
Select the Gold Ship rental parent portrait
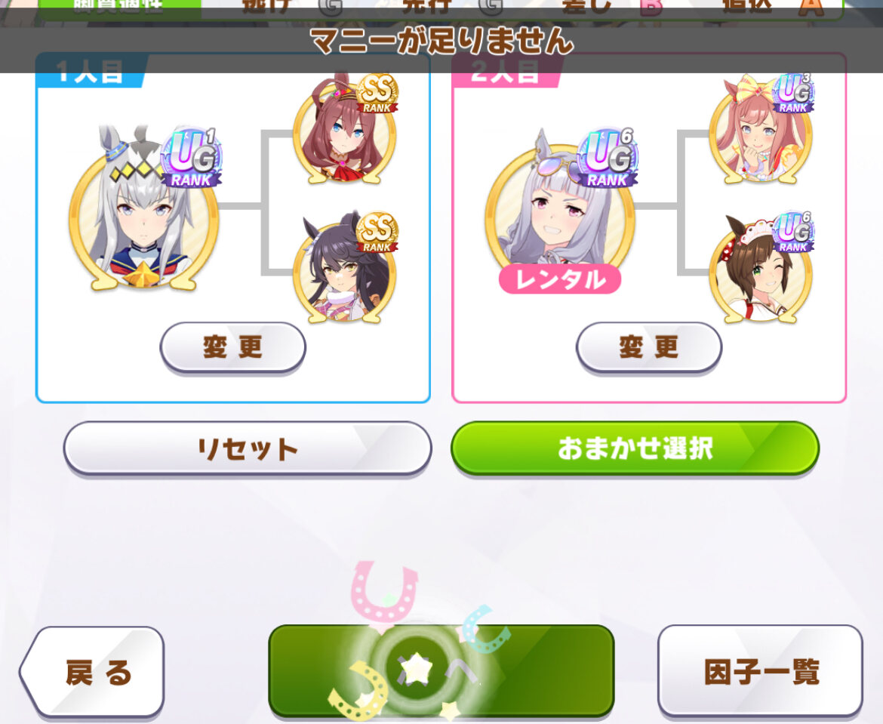click(x=560, y=208)
